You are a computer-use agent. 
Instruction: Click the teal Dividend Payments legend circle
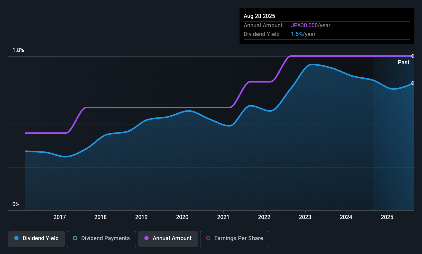75,238
